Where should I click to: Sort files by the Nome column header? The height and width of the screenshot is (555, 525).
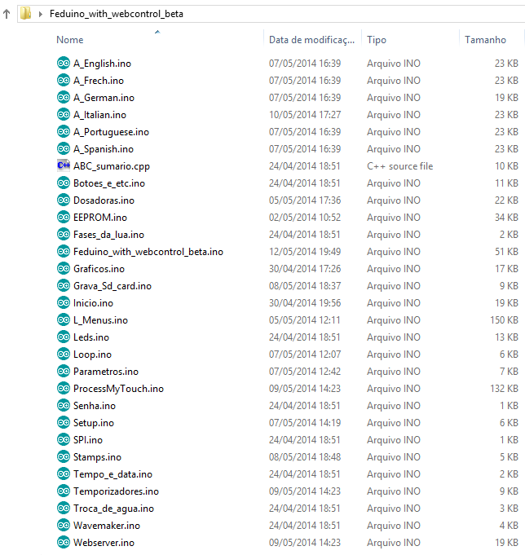point(70,39)
